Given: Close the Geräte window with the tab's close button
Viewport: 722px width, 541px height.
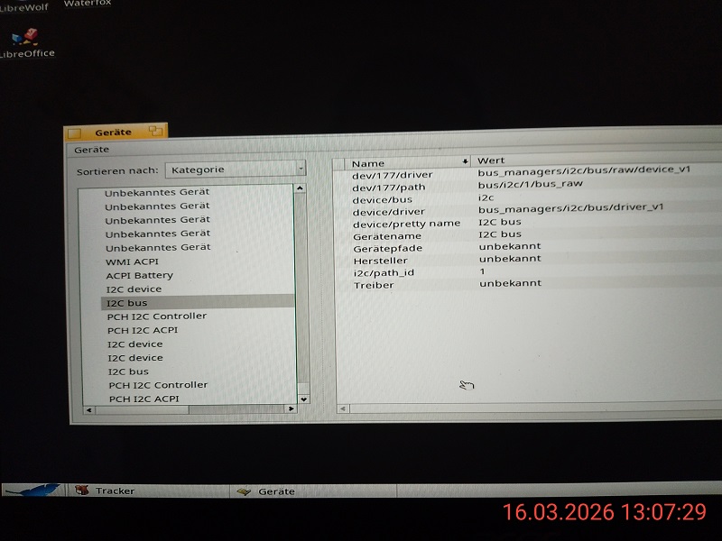Looking at the screenshot, I should (73, 133).
